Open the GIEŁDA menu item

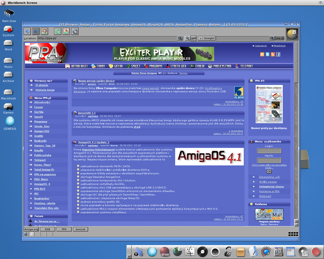tap(116, 66)
